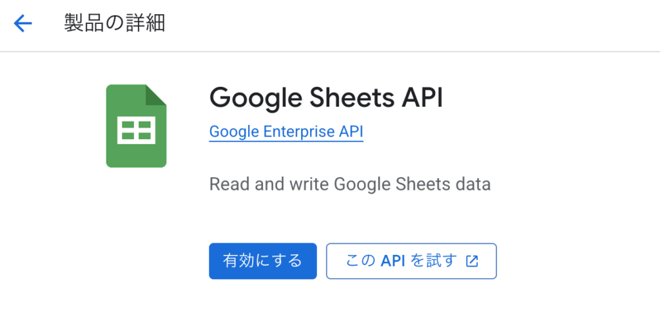The height and width of the screenshot is (327, 660).
Task: Click the green Google Sheets logo
Action: tap(137, 126)
